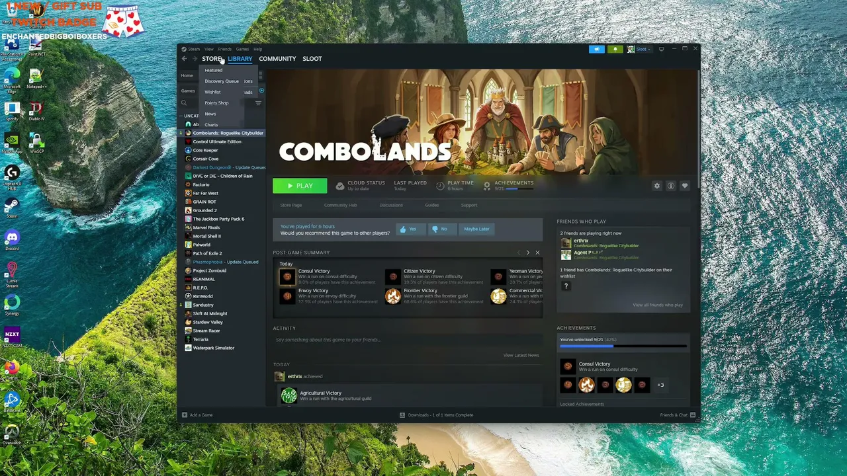Open Discord from the desktop

coord(12,239)
